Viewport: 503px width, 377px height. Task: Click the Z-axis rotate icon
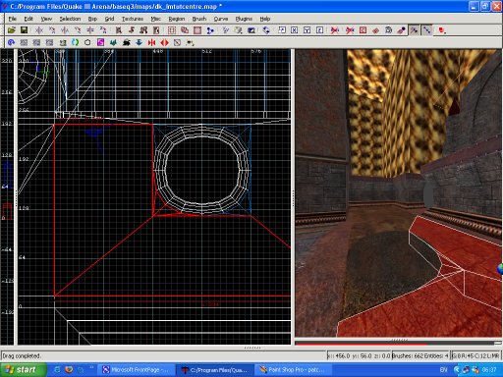click(x=103, y=30)
